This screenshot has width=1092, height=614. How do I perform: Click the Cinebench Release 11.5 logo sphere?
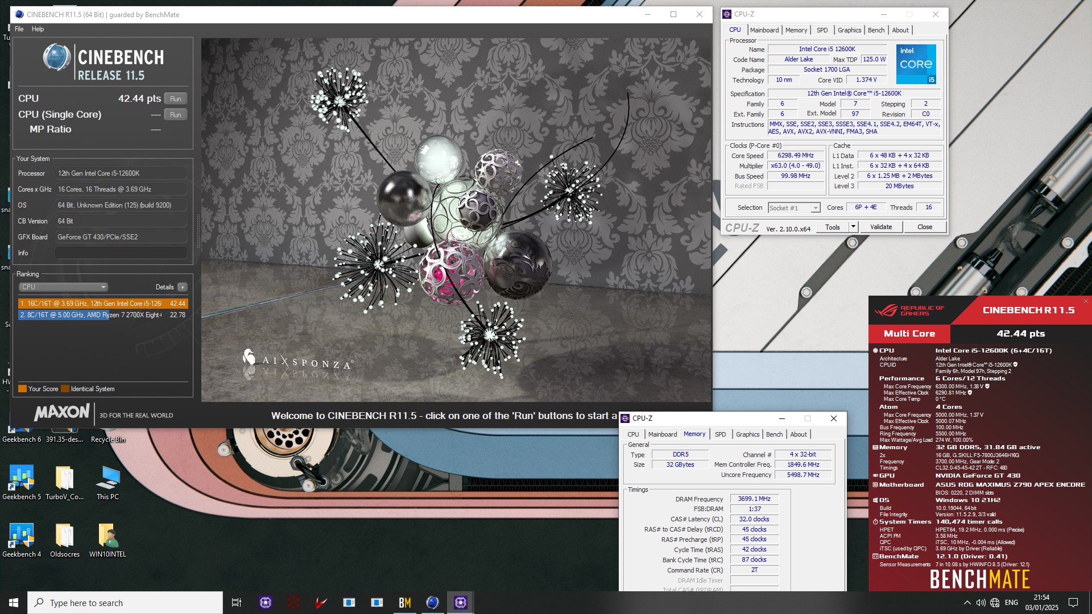point(57,57)
